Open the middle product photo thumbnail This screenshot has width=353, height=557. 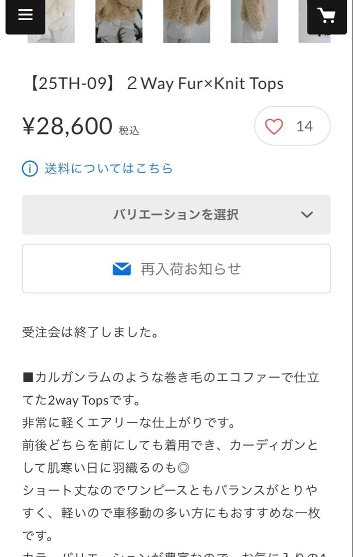click(187, 21)
